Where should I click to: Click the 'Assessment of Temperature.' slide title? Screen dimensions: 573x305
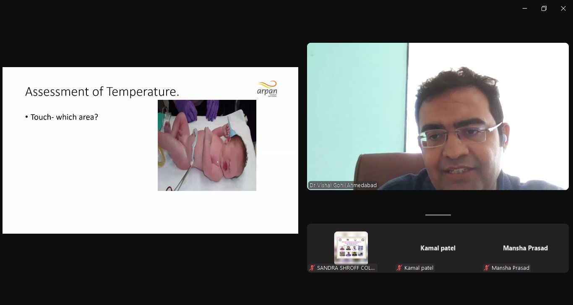[x=102, y=91]
